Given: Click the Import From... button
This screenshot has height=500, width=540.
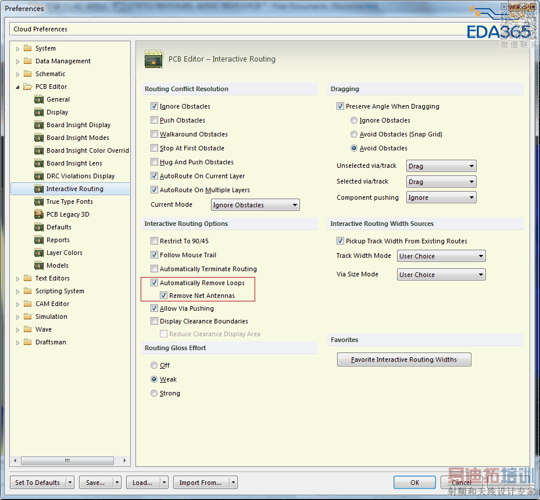Looking at the screenshot, I should tap(201, 483).
